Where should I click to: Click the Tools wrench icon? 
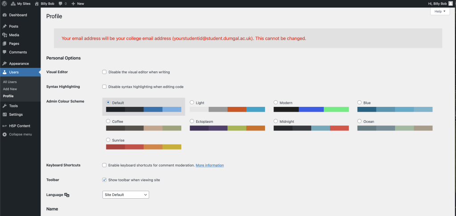(x=4, y=106)
